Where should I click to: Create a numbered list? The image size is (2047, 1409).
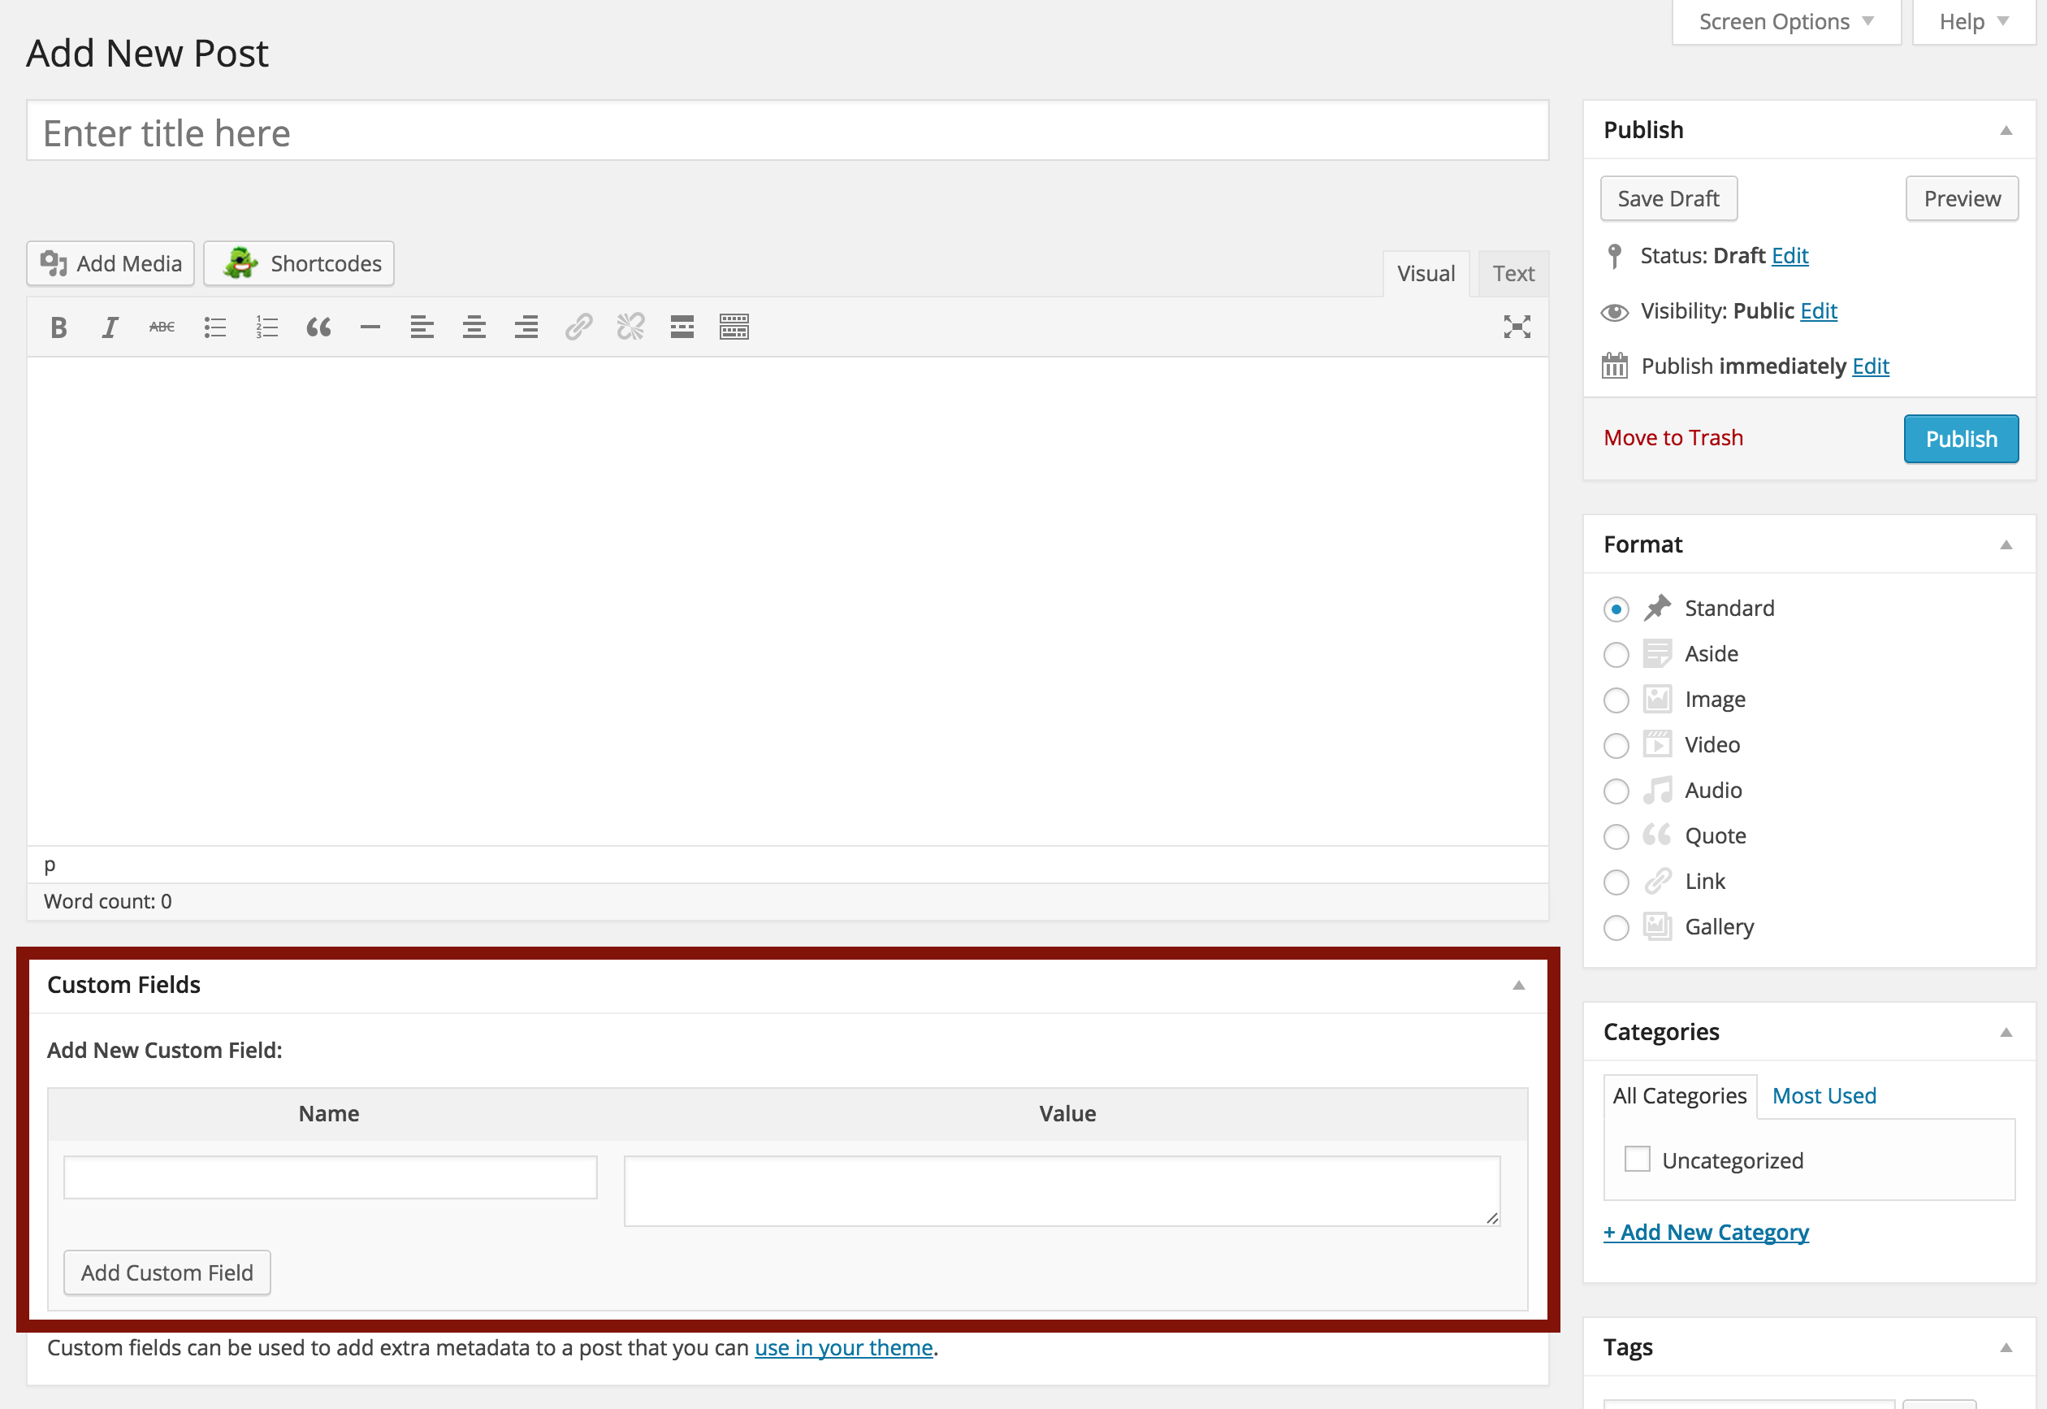pyautogui.click(x=266, y=327)
